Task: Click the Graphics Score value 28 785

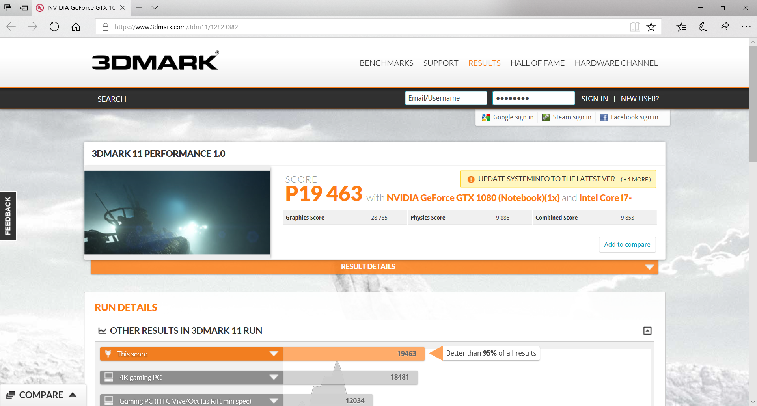Action: [x=379, y=218]
